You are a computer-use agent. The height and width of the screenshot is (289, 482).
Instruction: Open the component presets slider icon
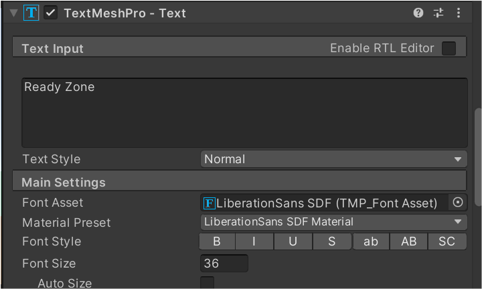click(438, 13)
